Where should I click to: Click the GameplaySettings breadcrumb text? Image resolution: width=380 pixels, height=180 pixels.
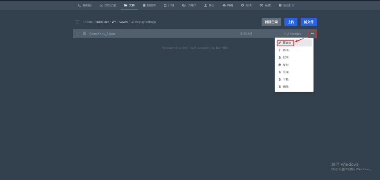143,22
